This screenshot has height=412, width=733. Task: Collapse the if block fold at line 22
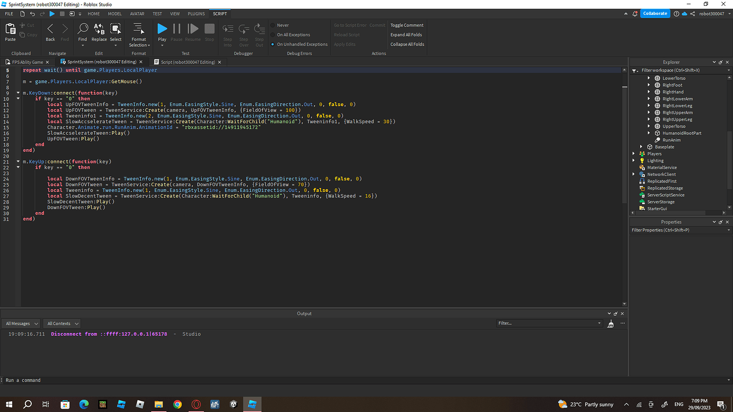coord(18,167)
